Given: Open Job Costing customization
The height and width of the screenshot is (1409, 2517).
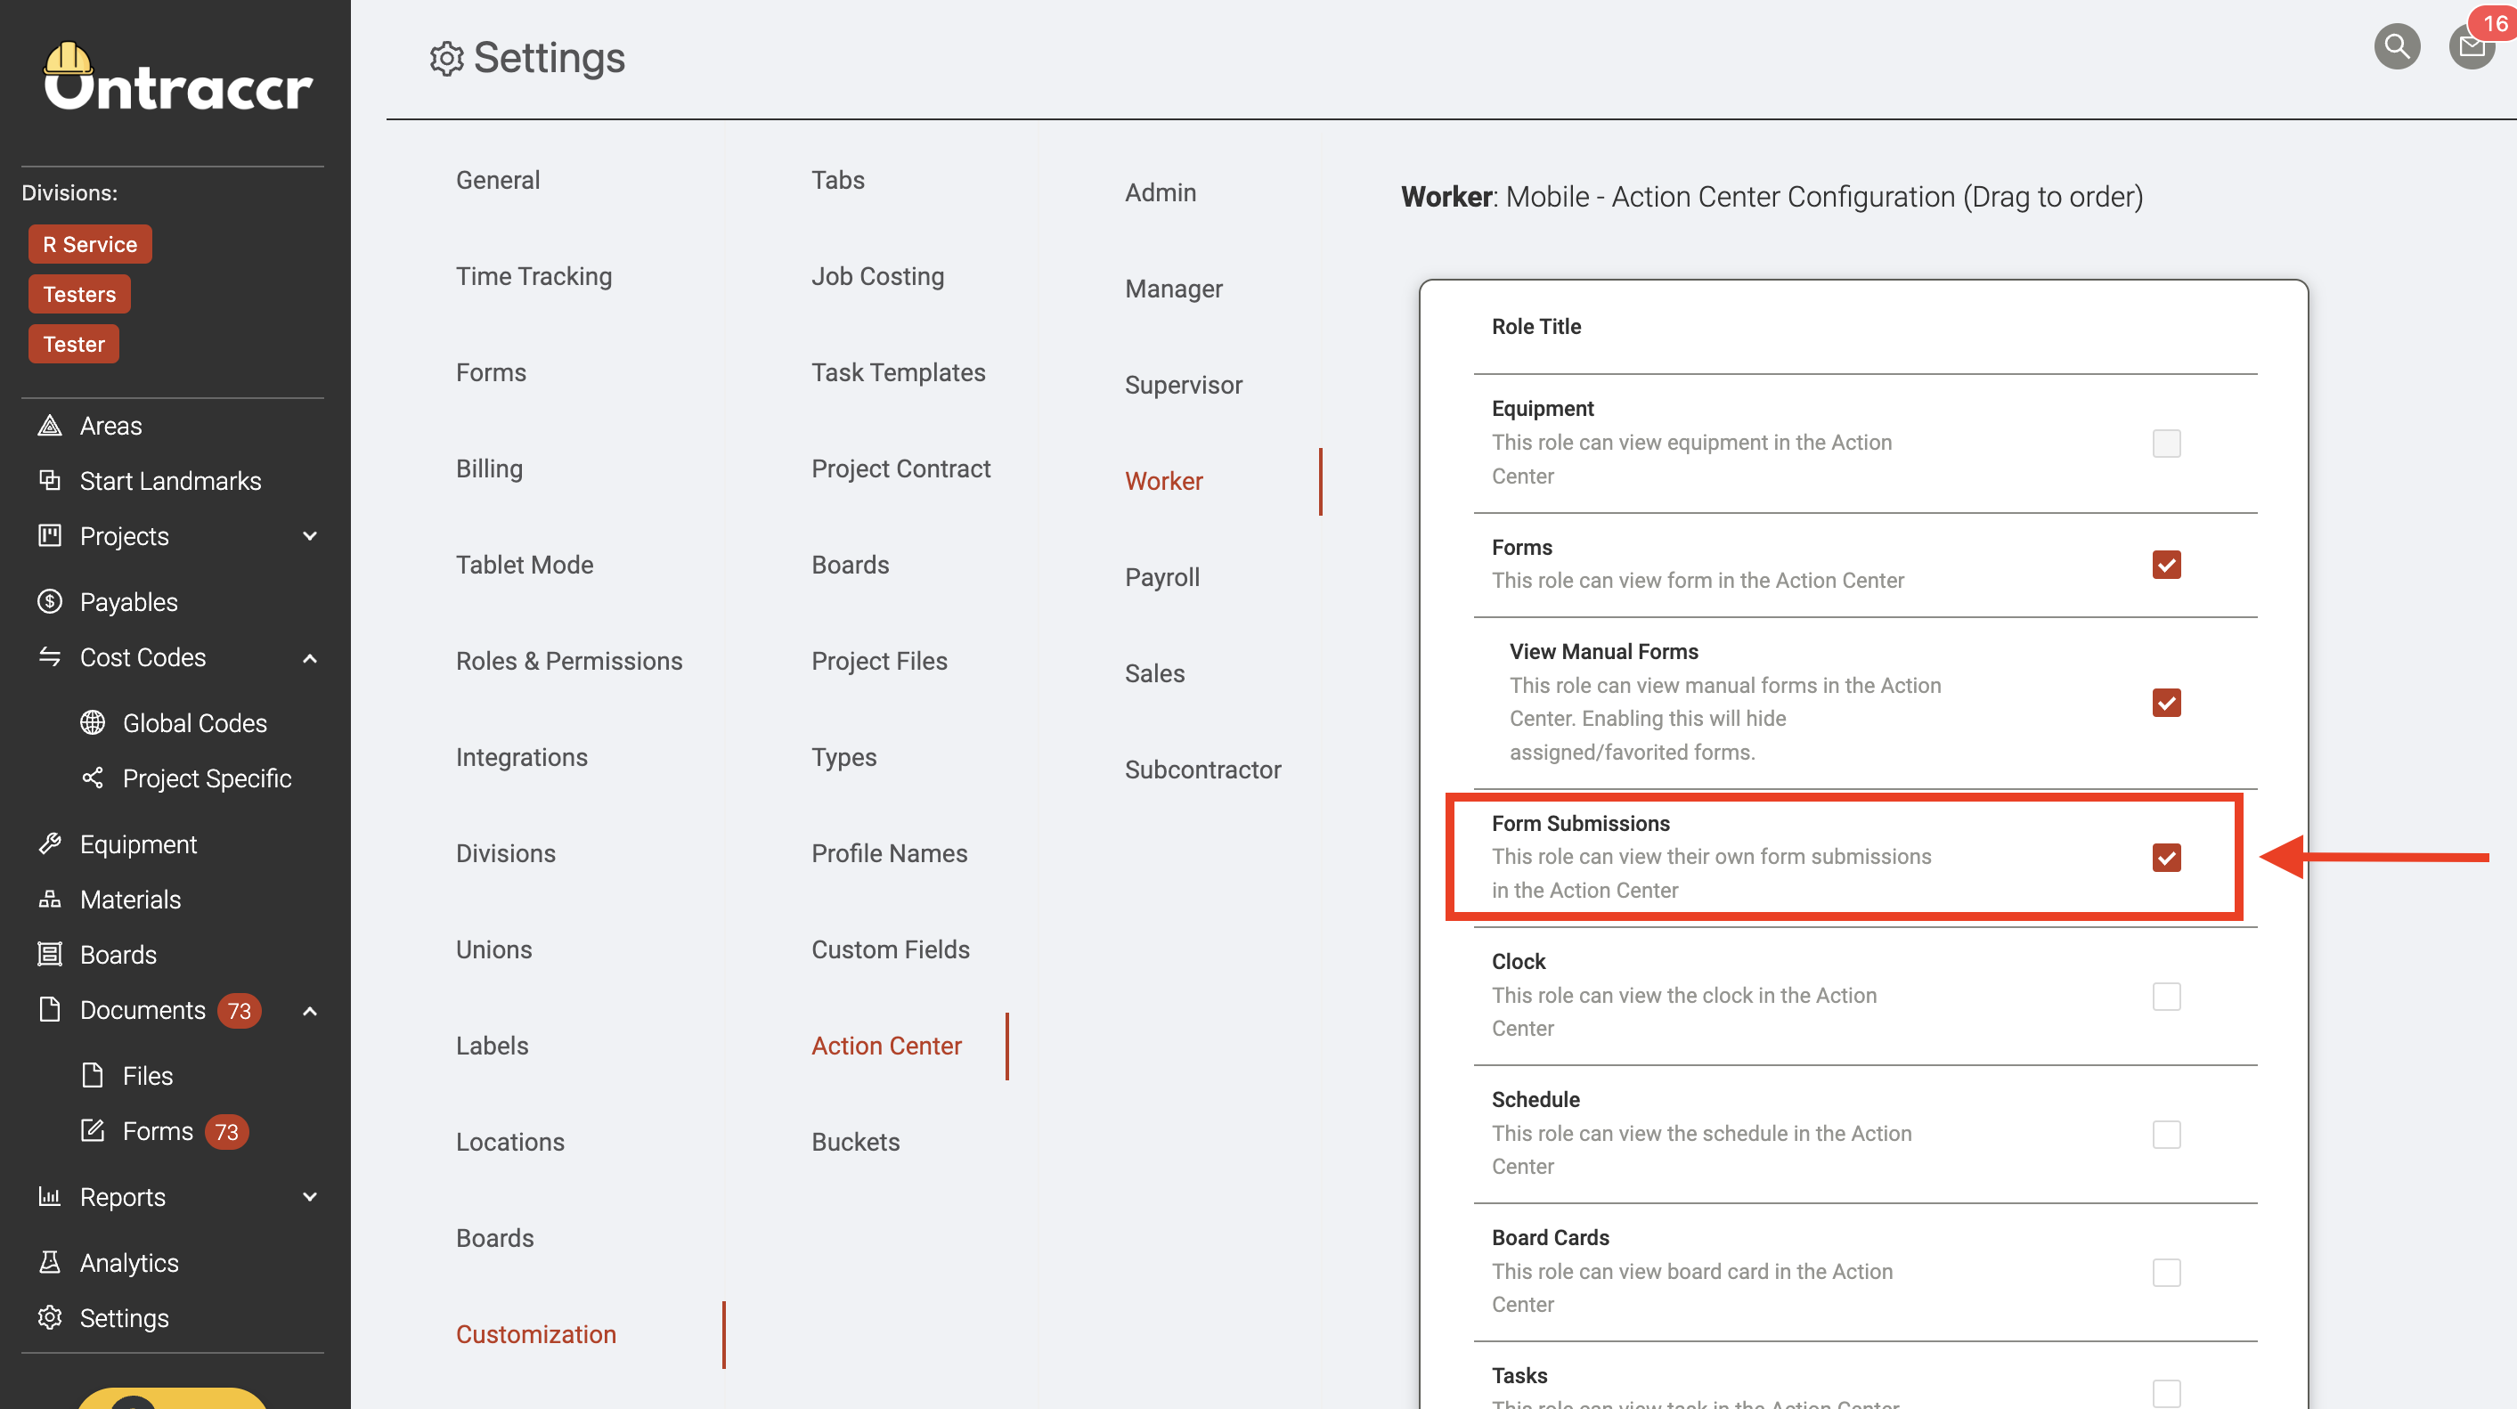Looking at the screenshot, I should pos(877,276).
